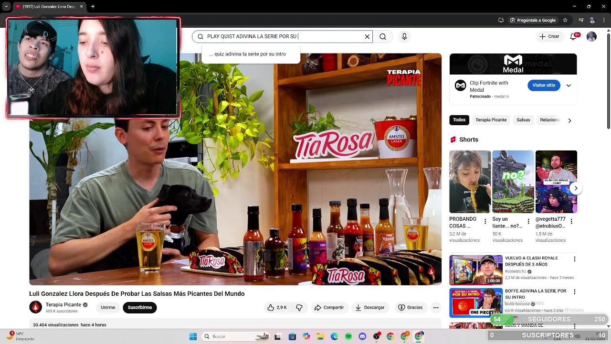The image size is (611, 344).
Task: Open Microsoft Store from the taskbar
Action: pyautogui.click(x=292, y=336)
